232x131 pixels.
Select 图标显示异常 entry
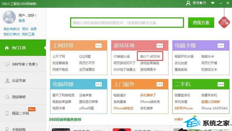point(89,102)
